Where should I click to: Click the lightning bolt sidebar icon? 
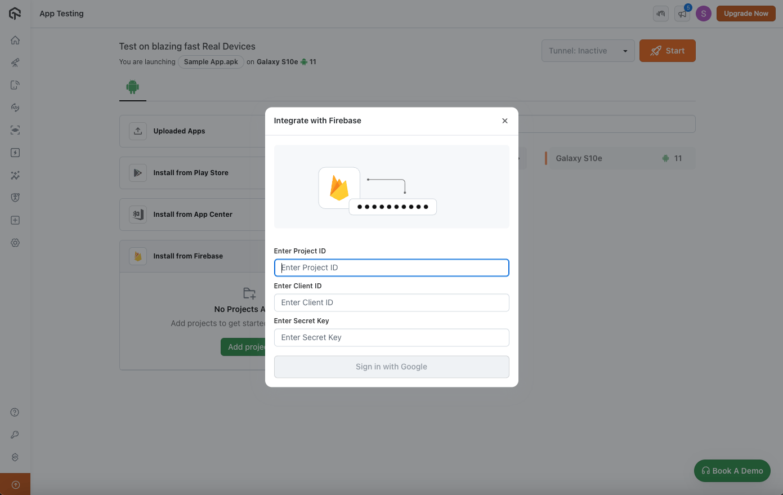15,153
